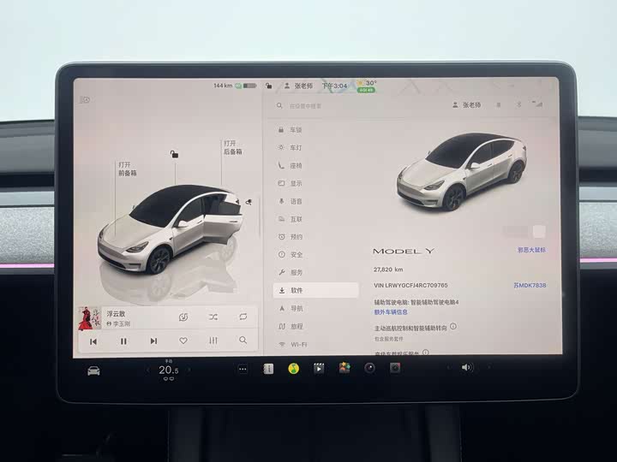Tap the lock icon in status bar
This screenshot has height=462, width=617.
tap(269, 86)
